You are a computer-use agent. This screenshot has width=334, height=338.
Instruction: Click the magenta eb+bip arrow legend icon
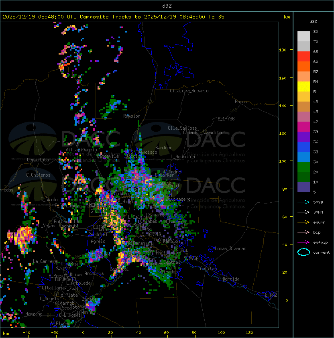click(303, 242)
